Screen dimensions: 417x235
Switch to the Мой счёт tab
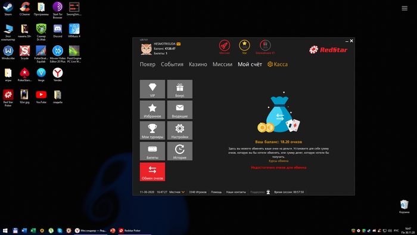pos(250,64)
